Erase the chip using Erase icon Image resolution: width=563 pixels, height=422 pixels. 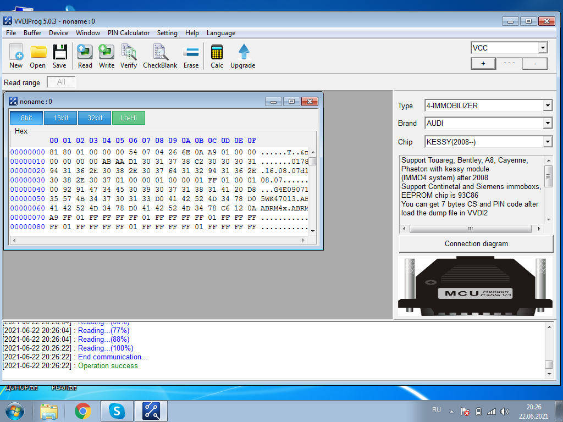click(x=191, y=55)
